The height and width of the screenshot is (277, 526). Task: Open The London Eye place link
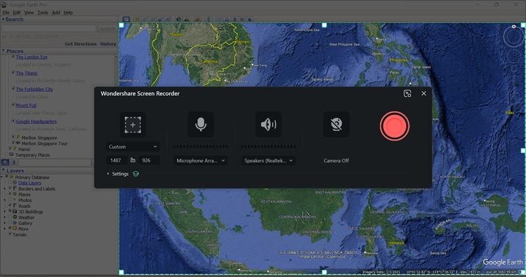[x=32, y=57]
